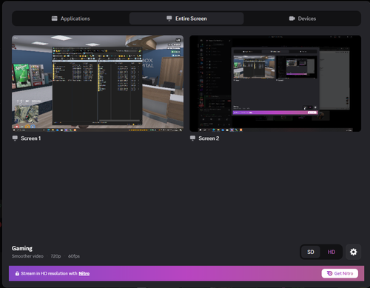Choose the Screen 2 preview thumbnail
The width and height of the screenshot is (370, 288).
pos(275,84)
